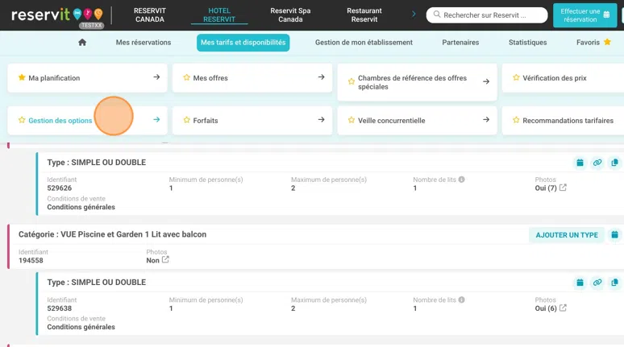
Task: Open calendar icon for type 529626
Action: (x=580, y=163)
